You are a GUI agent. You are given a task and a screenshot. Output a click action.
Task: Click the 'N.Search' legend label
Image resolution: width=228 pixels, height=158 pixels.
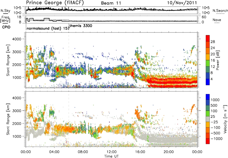tap(220, 11)
